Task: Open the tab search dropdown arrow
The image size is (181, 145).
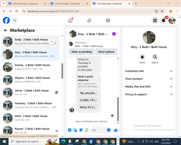Action: coord(4,4)
